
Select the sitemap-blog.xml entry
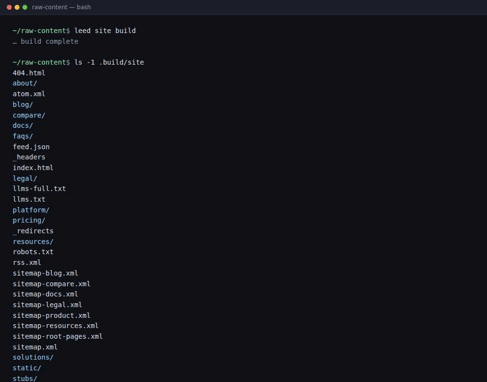point(45,273)
